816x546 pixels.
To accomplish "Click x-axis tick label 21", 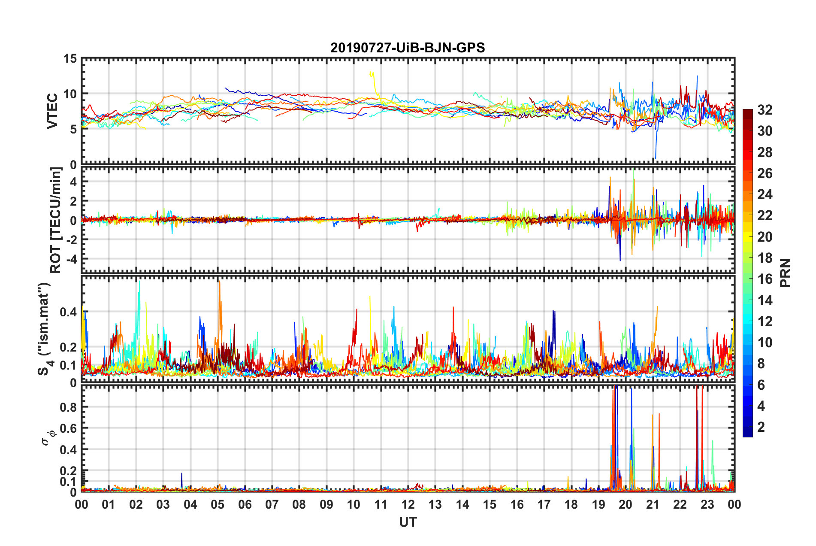I will (x=653, y=504).
